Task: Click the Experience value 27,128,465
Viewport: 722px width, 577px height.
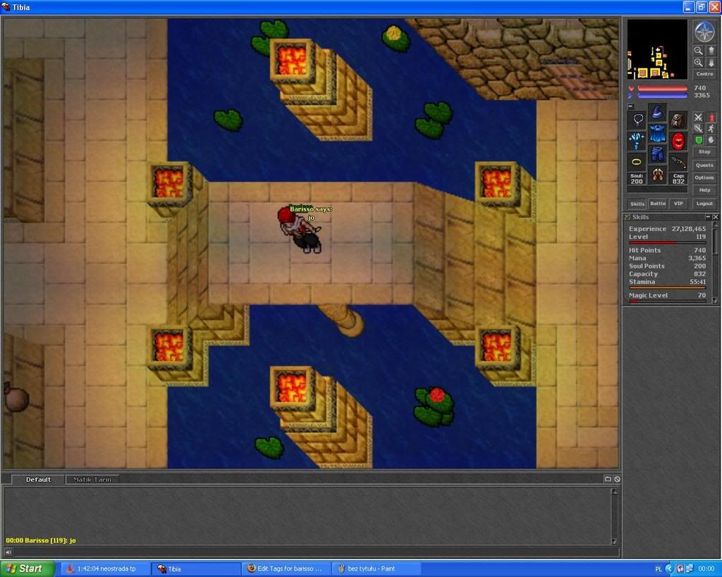Action: coord(688,229)
